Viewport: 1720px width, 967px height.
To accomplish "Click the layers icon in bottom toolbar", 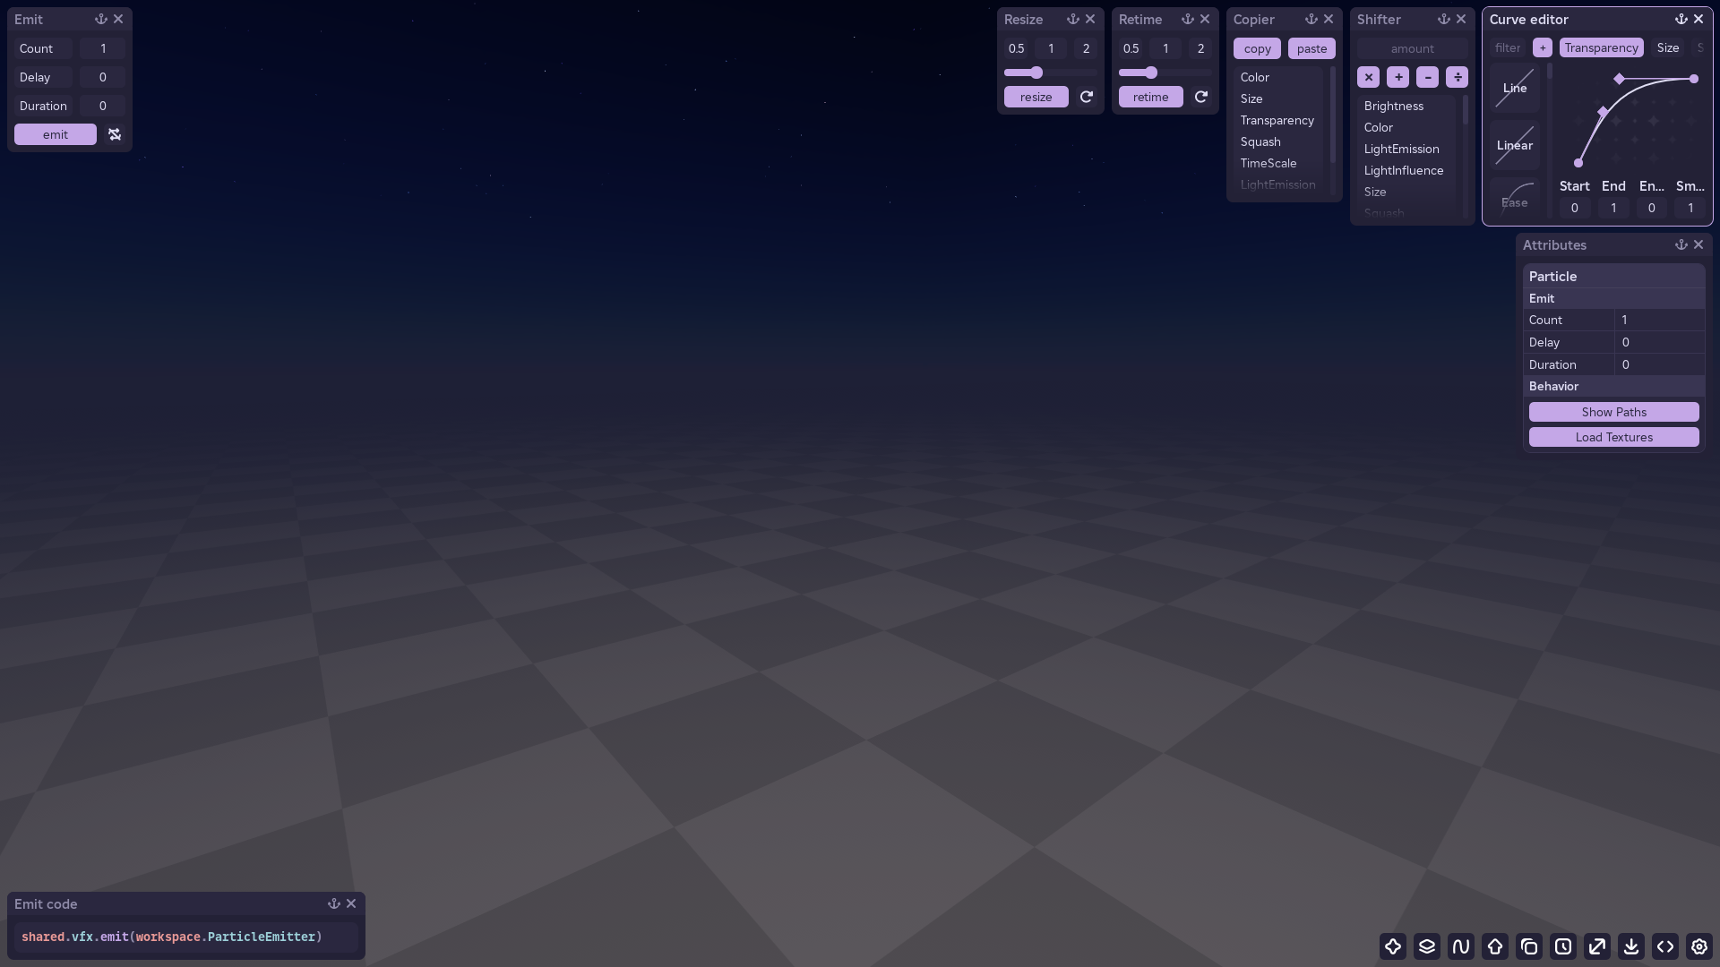I will 1427,946.
